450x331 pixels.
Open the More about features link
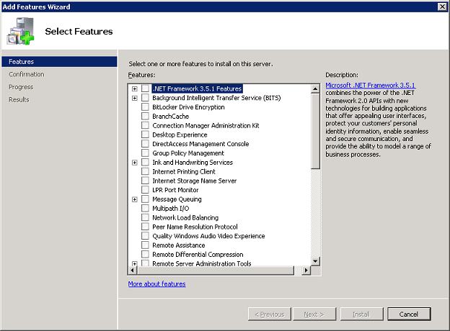[157, 284]
